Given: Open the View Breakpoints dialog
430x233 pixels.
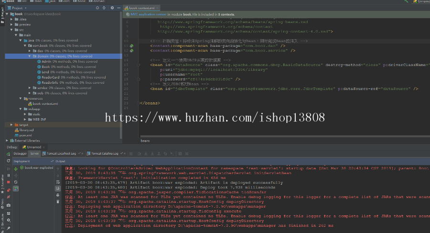Looking at the screenshot, I should [9, 190].
